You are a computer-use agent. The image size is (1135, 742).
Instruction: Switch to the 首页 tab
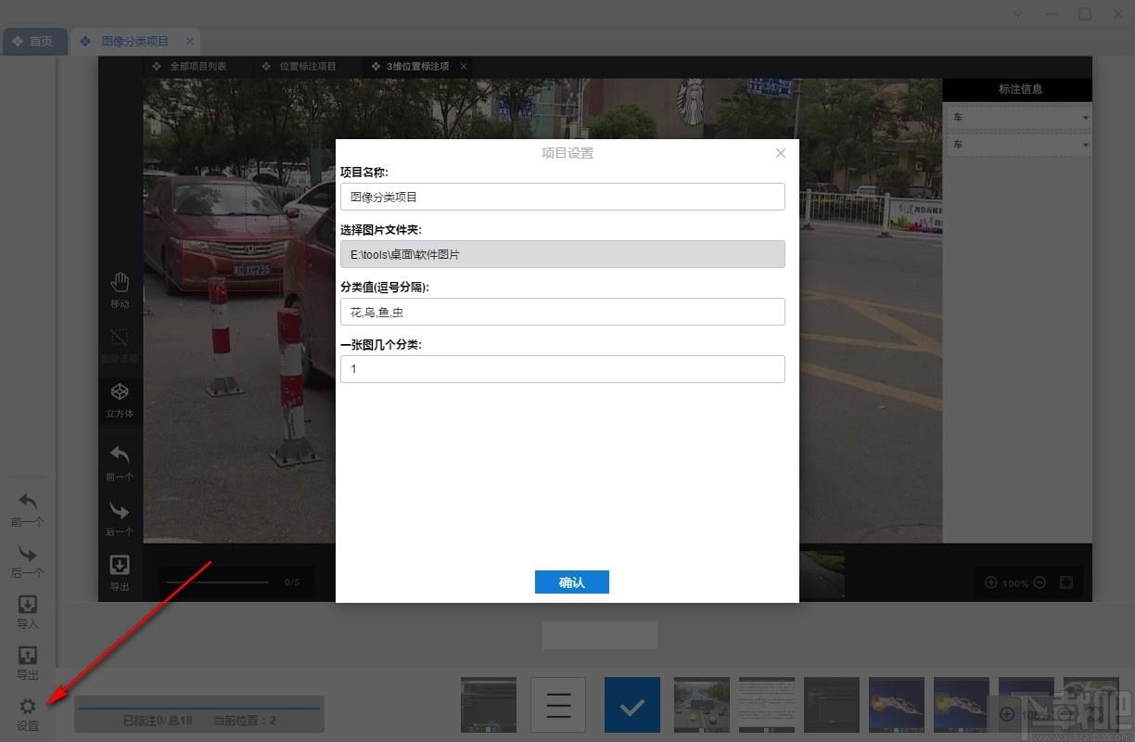pos(34,42)
